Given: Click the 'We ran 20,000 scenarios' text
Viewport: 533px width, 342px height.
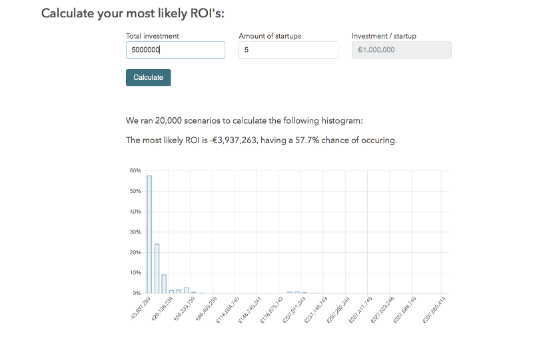Looking at the screenshot, I should tap(244, 121).
